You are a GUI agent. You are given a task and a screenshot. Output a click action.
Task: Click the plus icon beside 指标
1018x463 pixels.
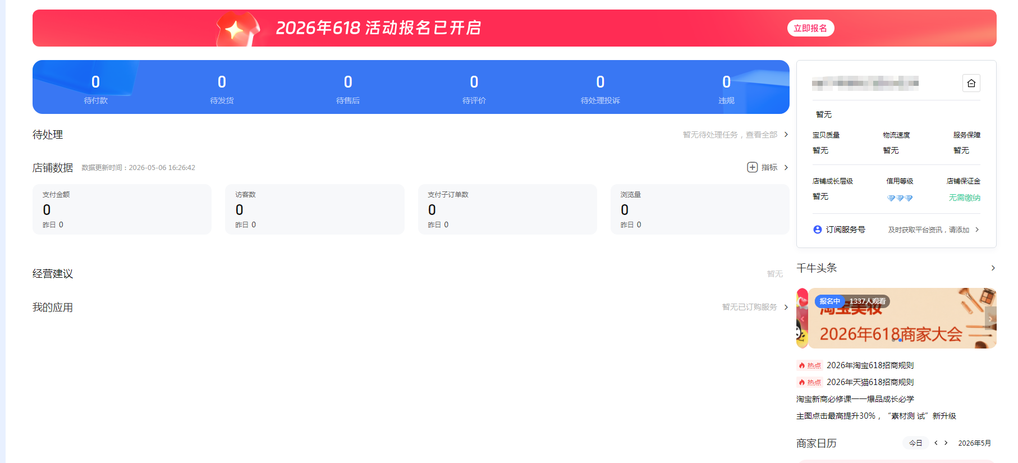click(753, 167)
